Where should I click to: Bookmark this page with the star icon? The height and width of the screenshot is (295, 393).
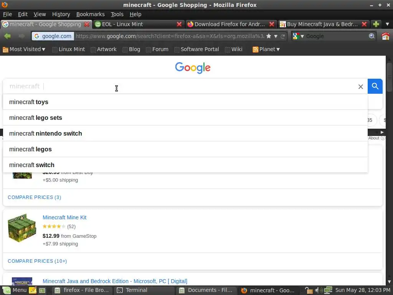269,36
